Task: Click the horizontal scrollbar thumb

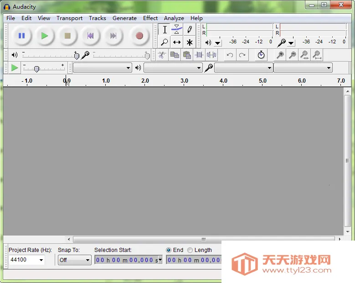Action: pos(204,239)
